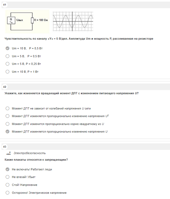Choose torque proportional to U² option
The image size is (170, 199).
click(8, 116)
